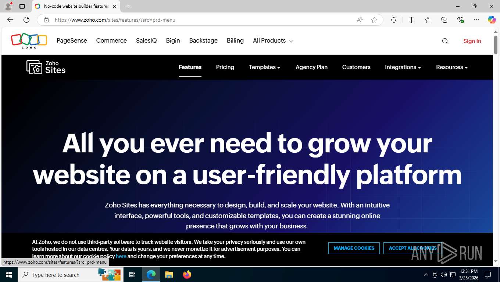
Task: Open Bigin product link
Action: (173, 40)
